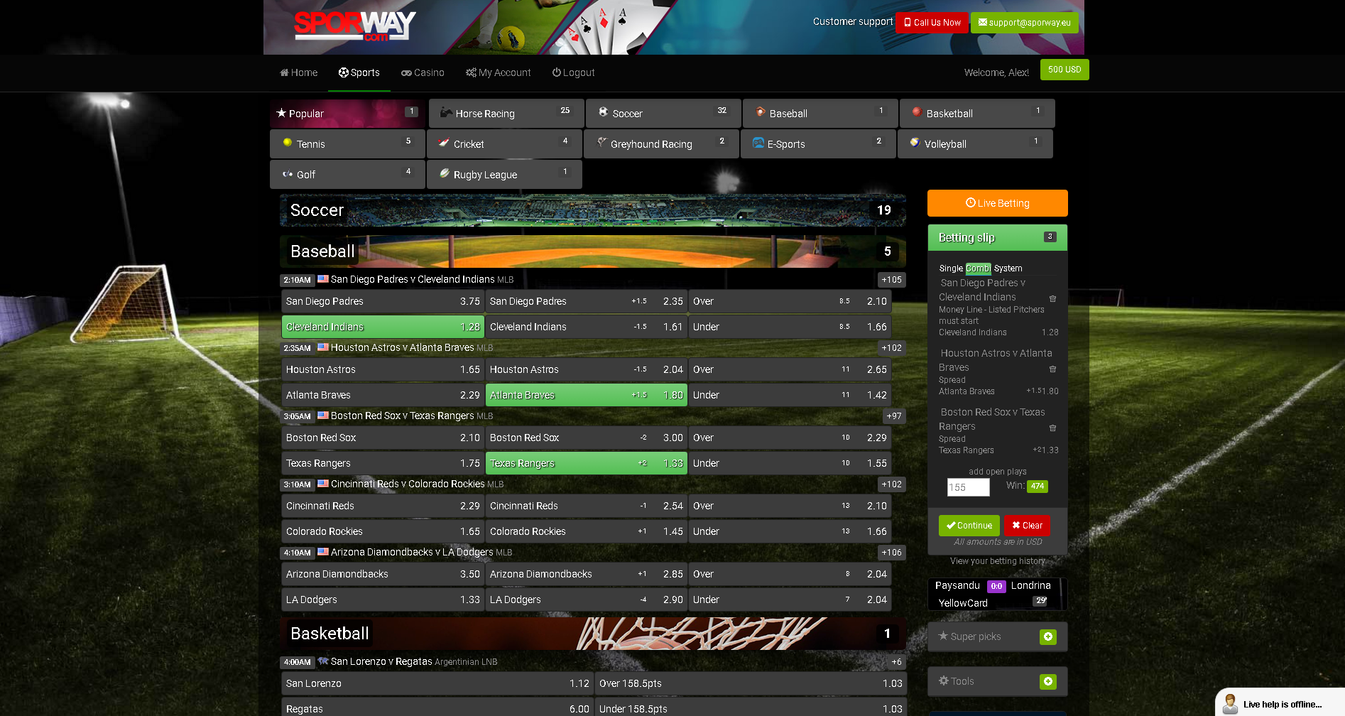Select Over 158.5pts at 1.03
The image size is (1345, 716).
(x=750, y=683)
